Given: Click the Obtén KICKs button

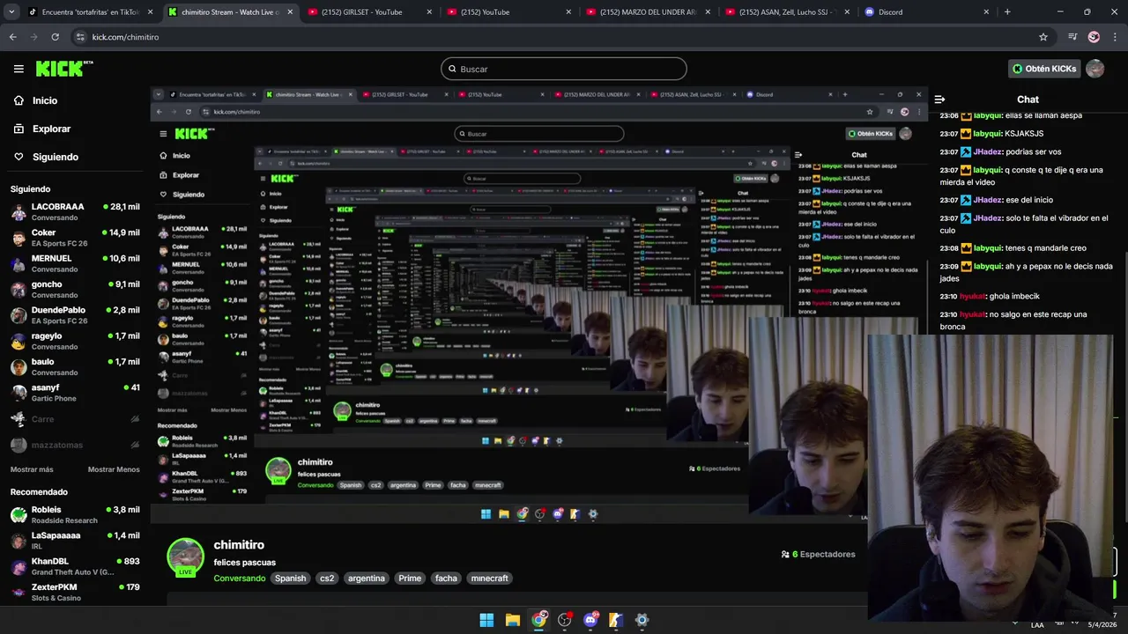Looking at the screenshot, I should point(1044,69).
